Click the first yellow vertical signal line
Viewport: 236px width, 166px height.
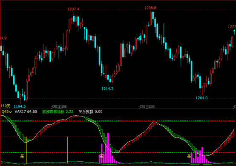click(27, 150)
